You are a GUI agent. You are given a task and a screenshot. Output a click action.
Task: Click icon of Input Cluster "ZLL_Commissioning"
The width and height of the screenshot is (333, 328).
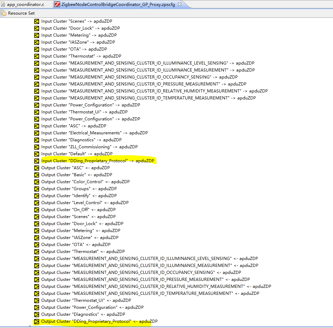tap(37, 147)
